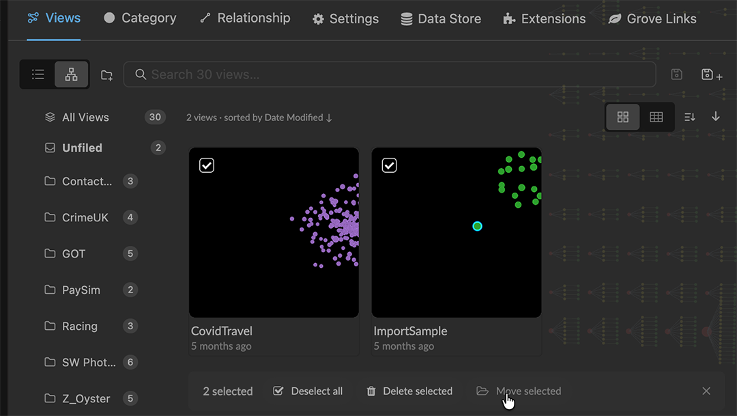This screenshot has width=737, height=416.
Task: Switch to the Category tab
Action: 140,18
